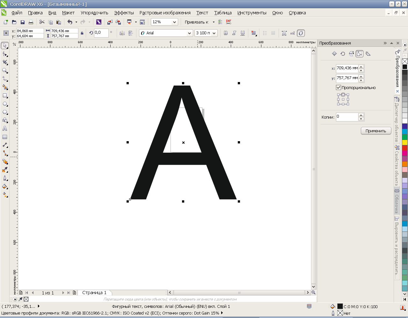Screen dimensions: 408x318
Task: Select the Zoom tool in toolbox
Action: tap(5, 71)
